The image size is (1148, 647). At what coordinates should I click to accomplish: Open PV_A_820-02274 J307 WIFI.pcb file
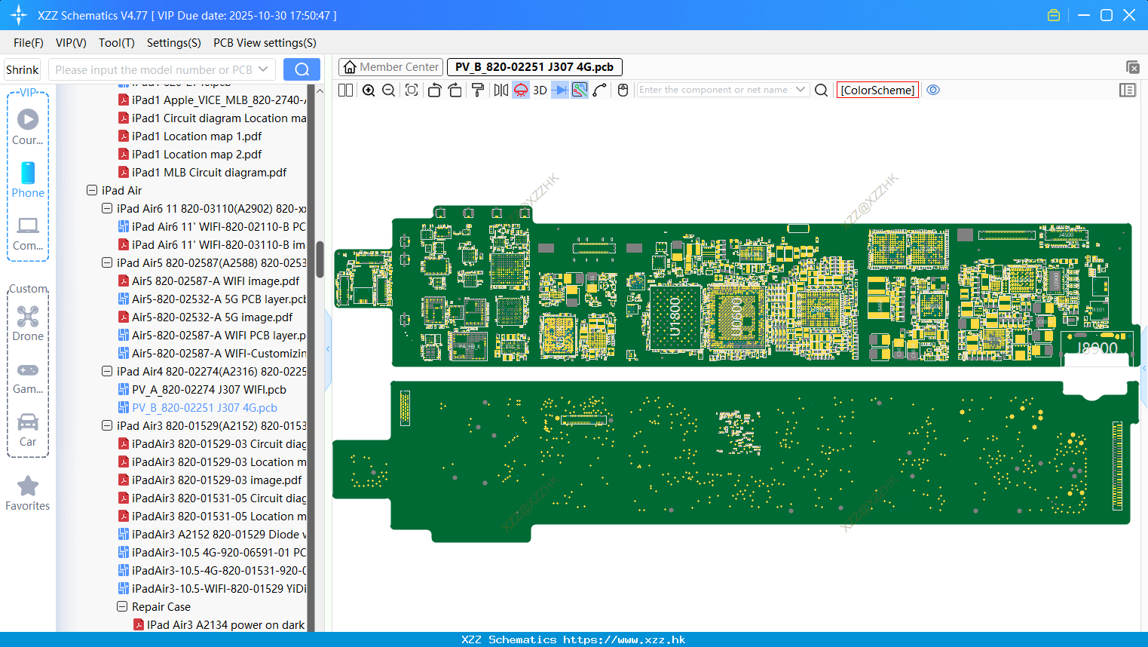click(209, 390)
